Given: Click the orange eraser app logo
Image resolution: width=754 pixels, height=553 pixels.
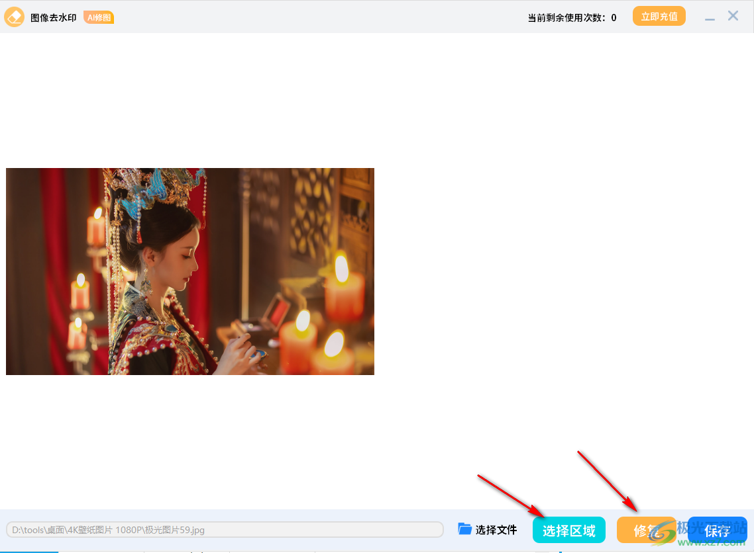Looking at the screenshot, I should (x=15, y=17).
